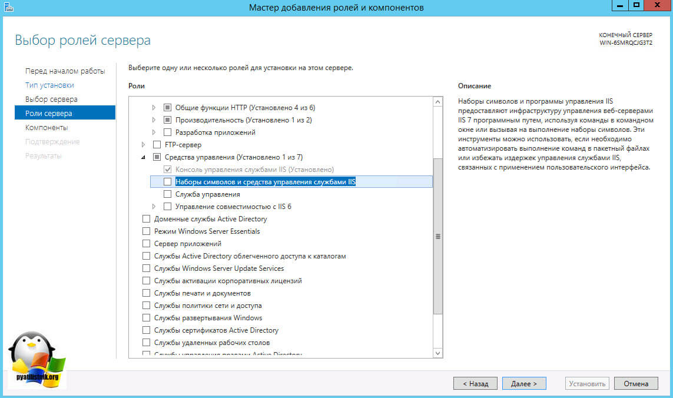Select Консоль управления службами IIS row text

point(254,170)
